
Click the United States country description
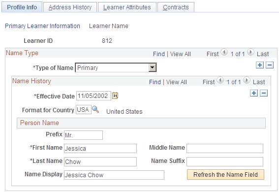(124, 112)
